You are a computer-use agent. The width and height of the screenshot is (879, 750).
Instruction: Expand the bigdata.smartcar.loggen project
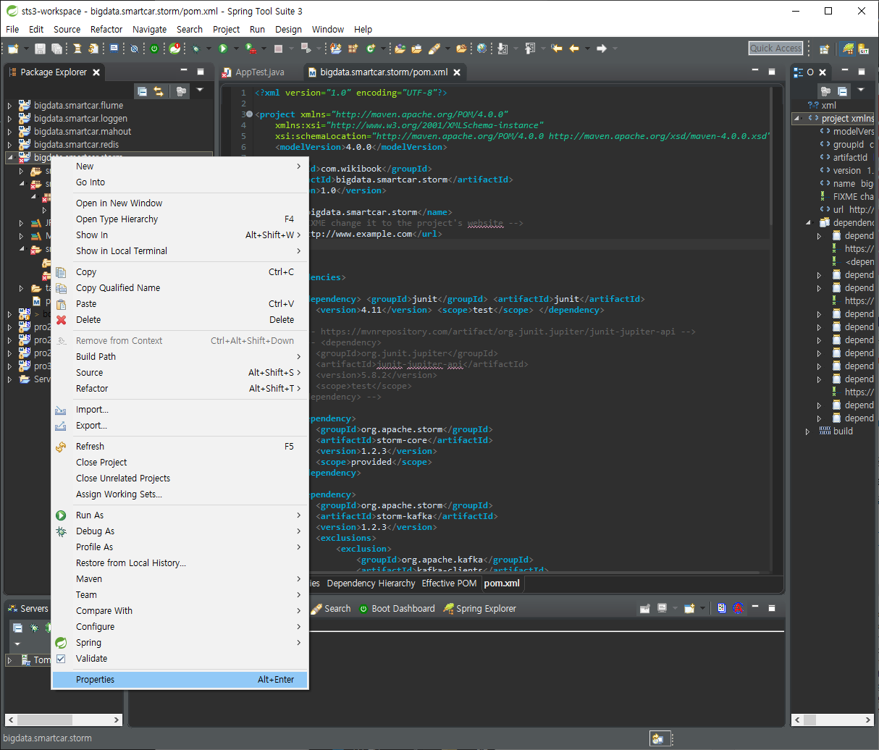9,119
